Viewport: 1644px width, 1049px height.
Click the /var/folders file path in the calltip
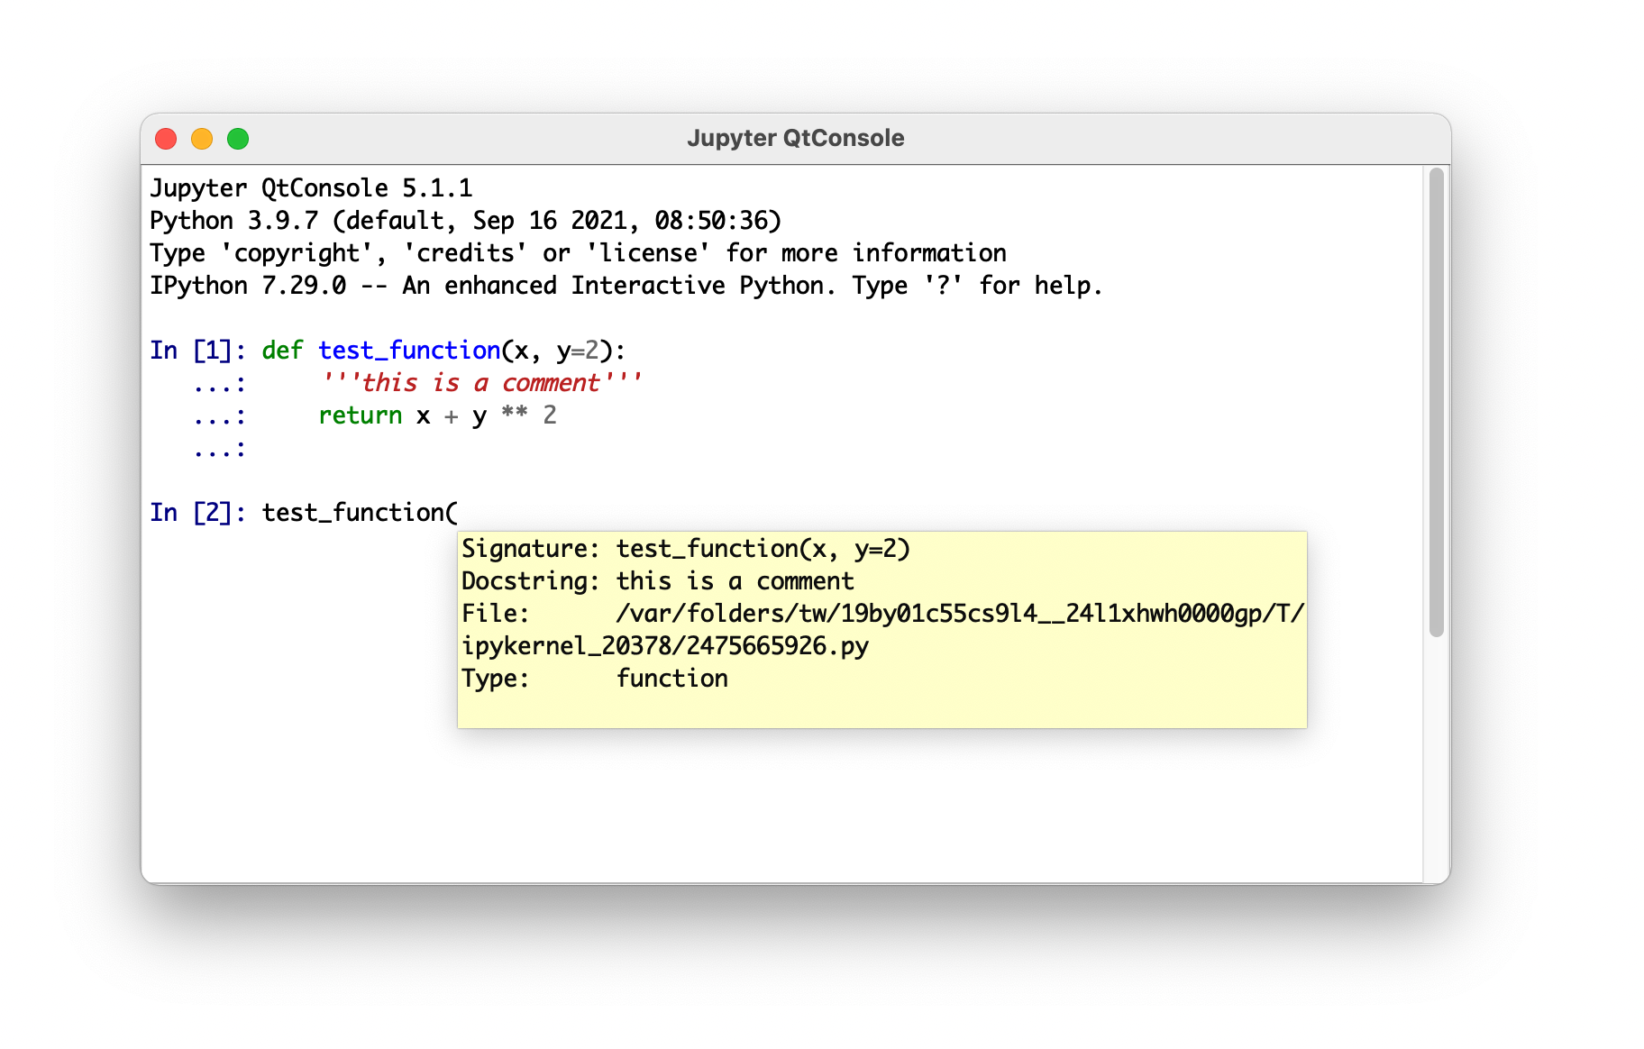(959, 614)
